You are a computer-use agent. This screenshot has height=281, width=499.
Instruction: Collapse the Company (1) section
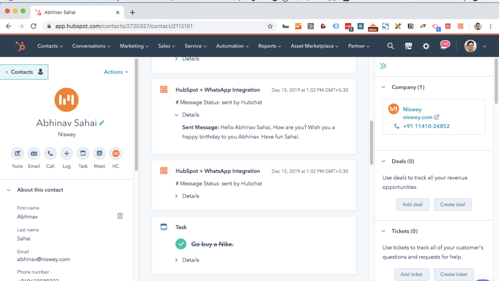383,87
